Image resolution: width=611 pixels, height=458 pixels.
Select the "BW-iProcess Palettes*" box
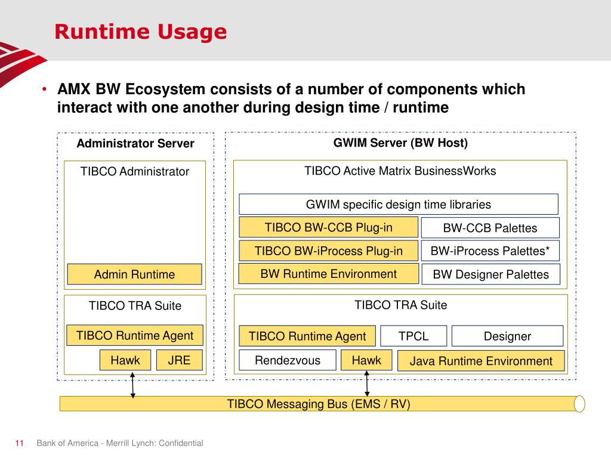click(x=490, y=251)
